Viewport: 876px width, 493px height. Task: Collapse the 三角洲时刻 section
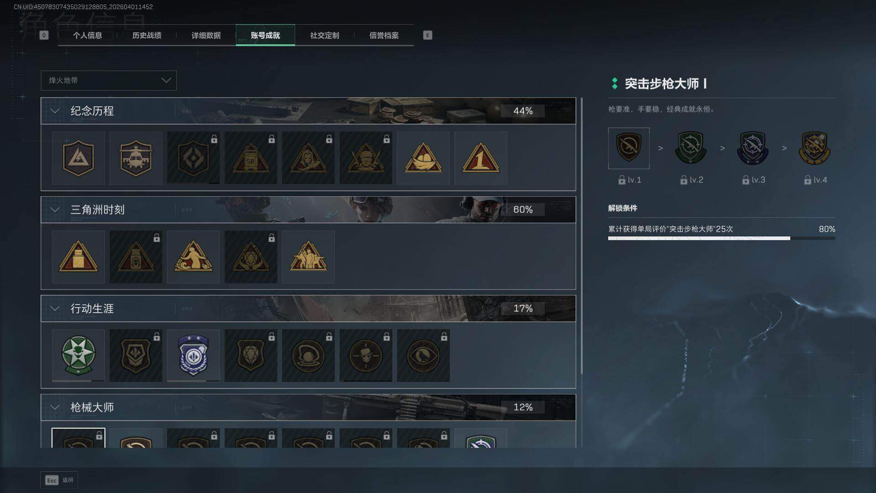(55, 210)
